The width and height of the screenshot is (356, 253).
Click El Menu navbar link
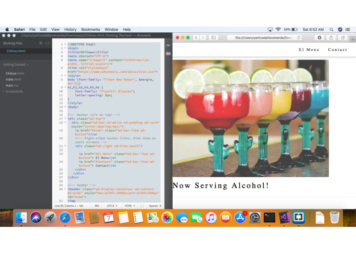[309, 50]
